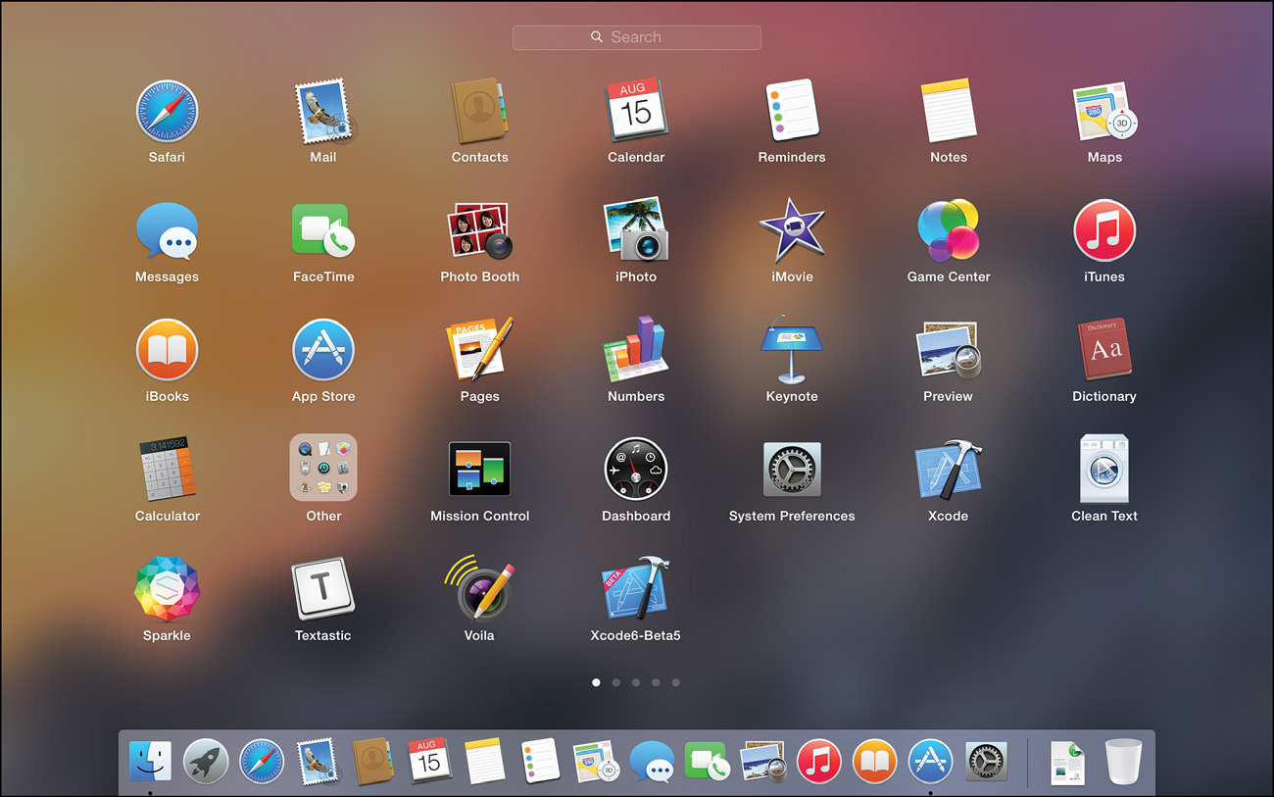This screenshot has height=797, width=1274.
Task: Launch Mission Control
Action: pos(479,470)
